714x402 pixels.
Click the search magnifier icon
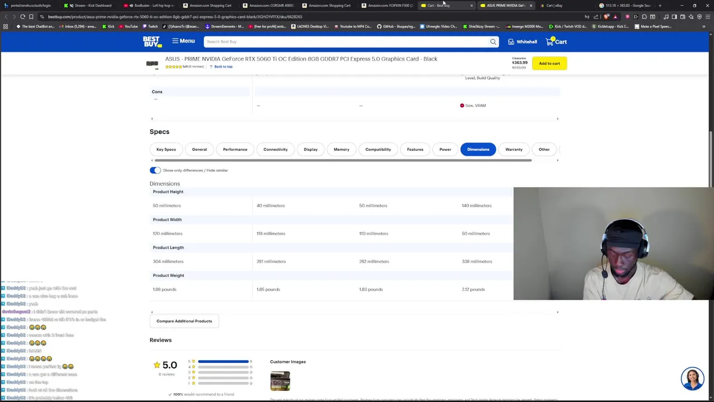[493, 41]
